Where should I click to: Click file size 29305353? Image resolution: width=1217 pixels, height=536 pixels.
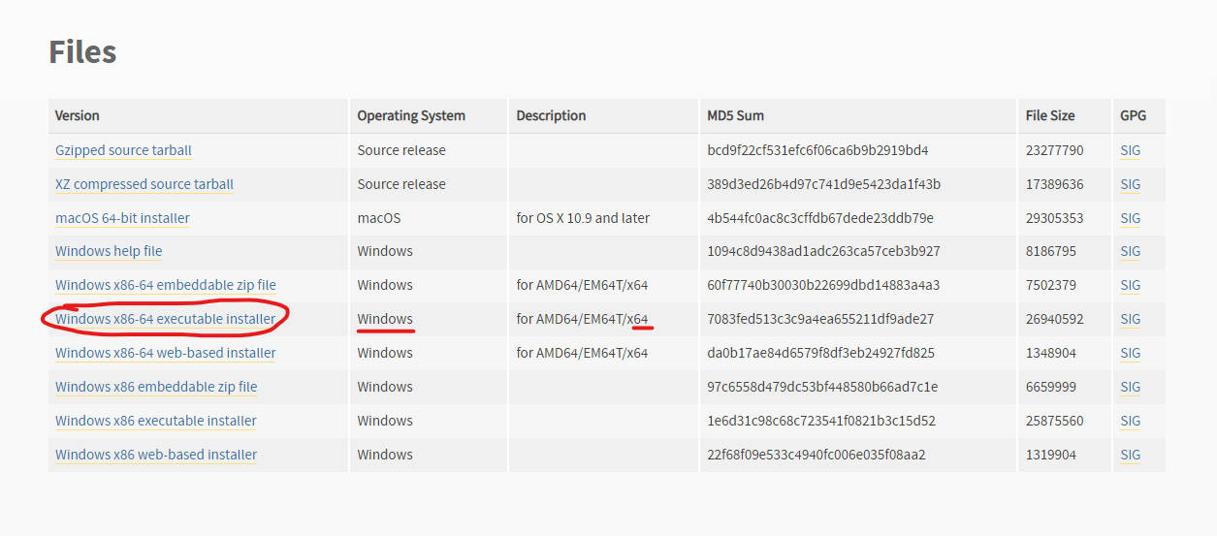(1055, 218)
